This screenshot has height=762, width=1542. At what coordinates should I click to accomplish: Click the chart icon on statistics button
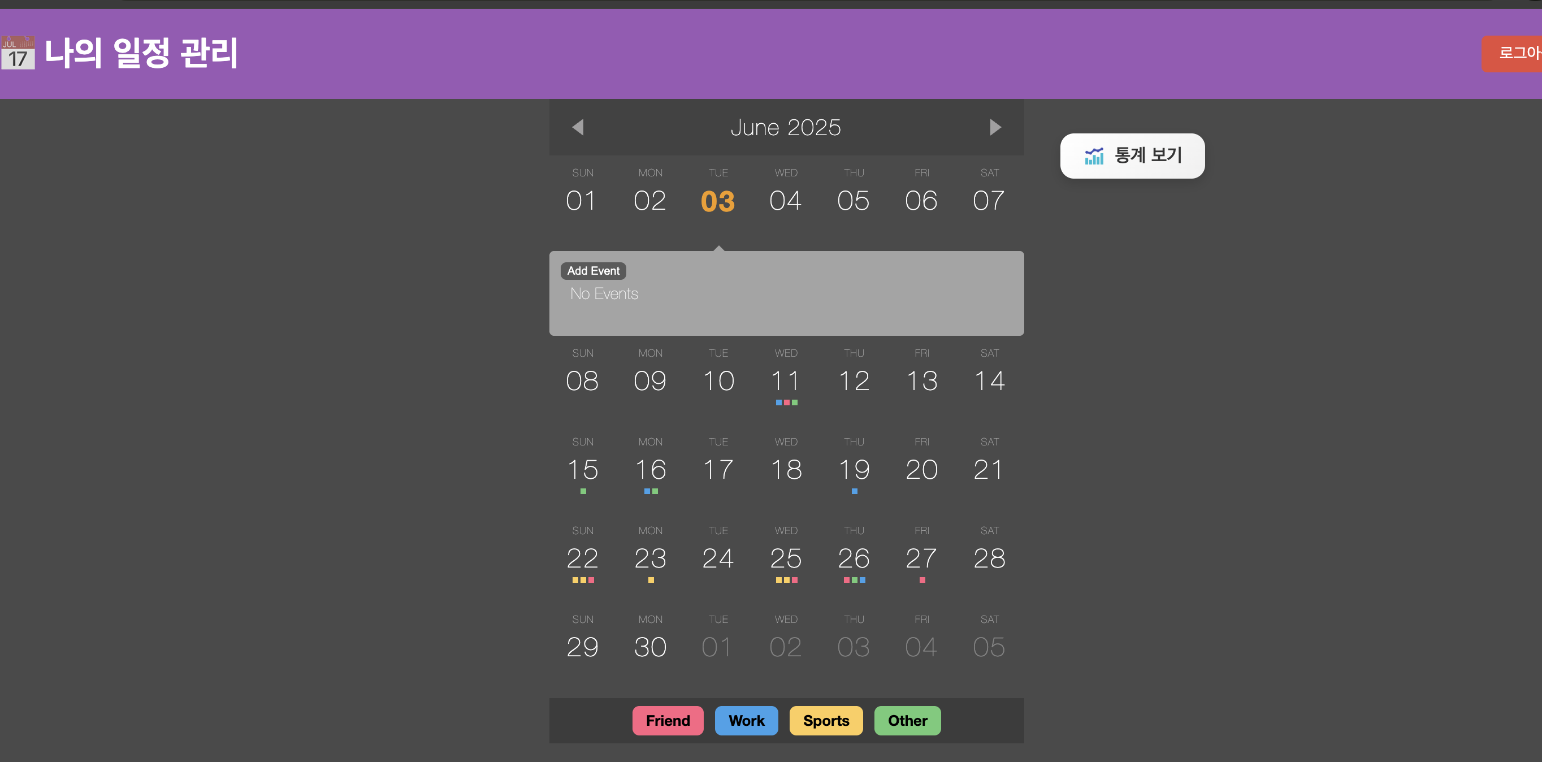(x=1094, y=155)
